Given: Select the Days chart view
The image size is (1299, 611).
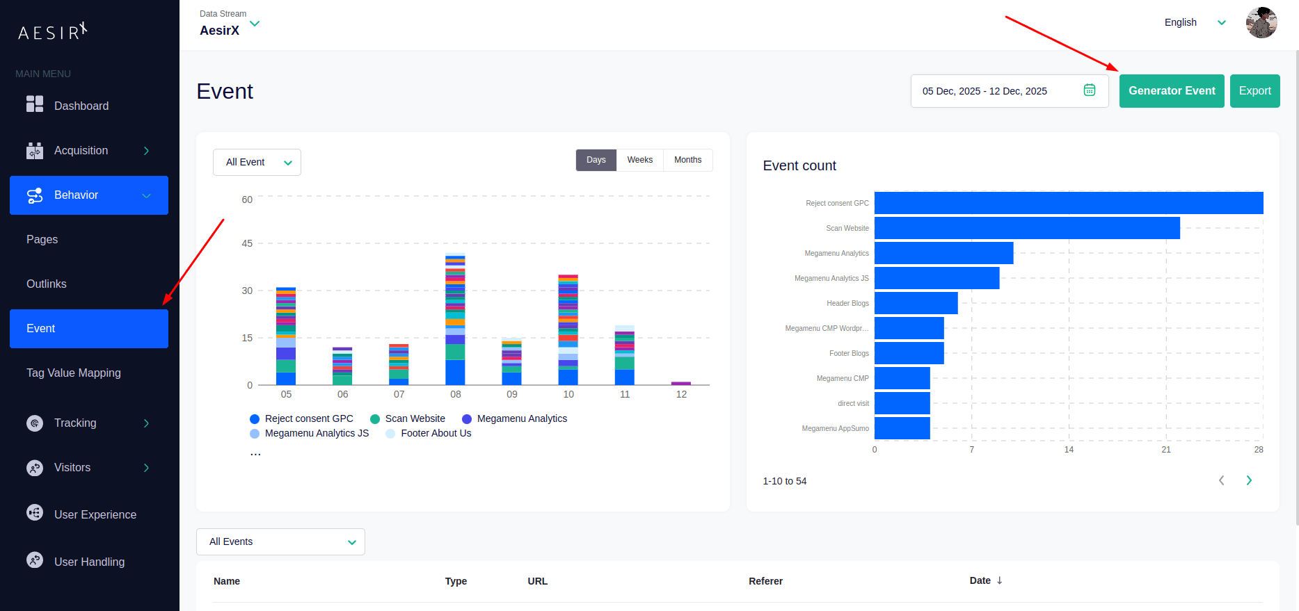Looking at the screenshot, I should click(596, 160).
